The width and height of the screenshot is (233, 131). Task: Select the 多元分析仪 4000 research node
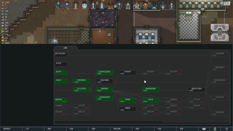(82, 89)
